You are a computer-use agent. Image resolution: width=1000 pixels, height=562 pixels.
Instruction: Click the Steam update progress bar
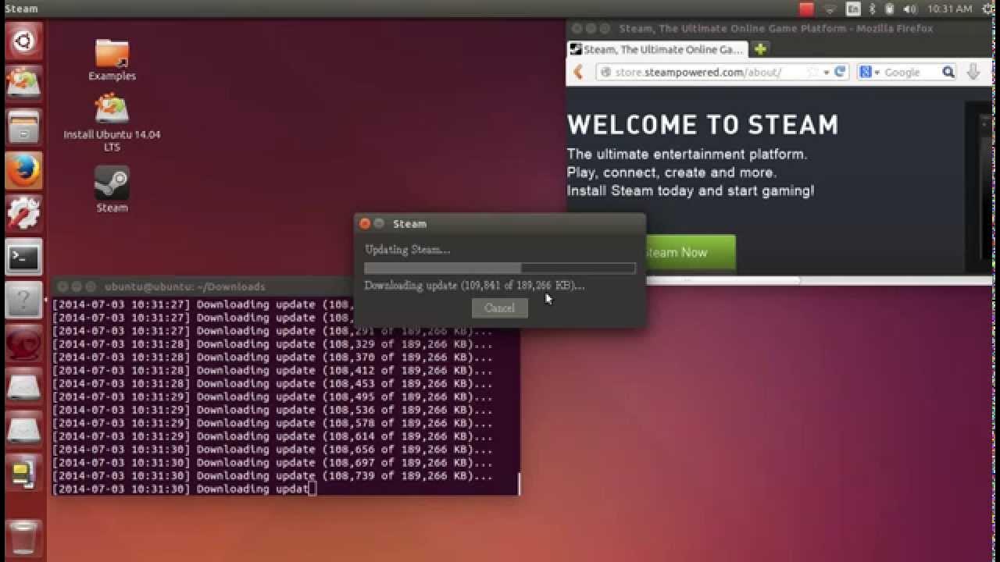click(500, 268)
